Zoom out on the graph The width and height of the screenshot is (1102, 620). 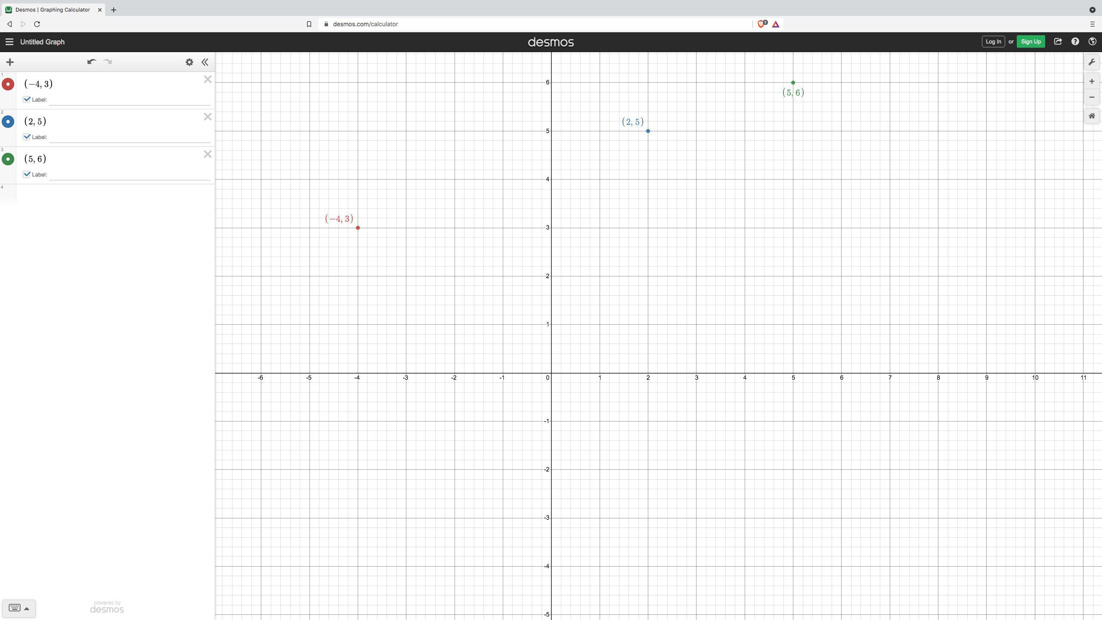pos(1092,97)
